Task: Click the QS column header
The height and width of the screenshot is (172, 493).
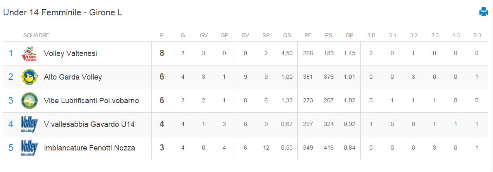Action: point(287,35)
